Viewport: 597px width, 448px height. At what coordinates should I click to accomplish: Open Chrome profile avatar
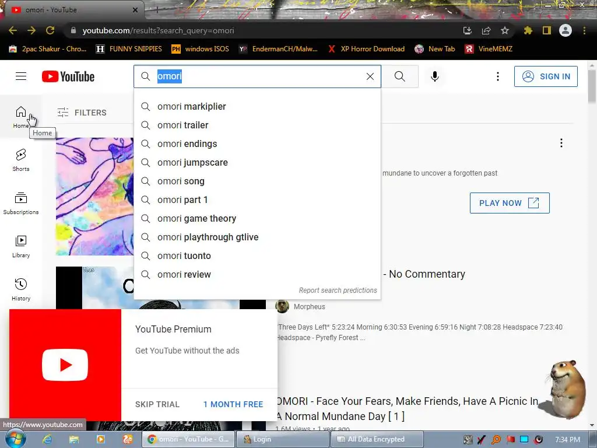tap(566, 30)
